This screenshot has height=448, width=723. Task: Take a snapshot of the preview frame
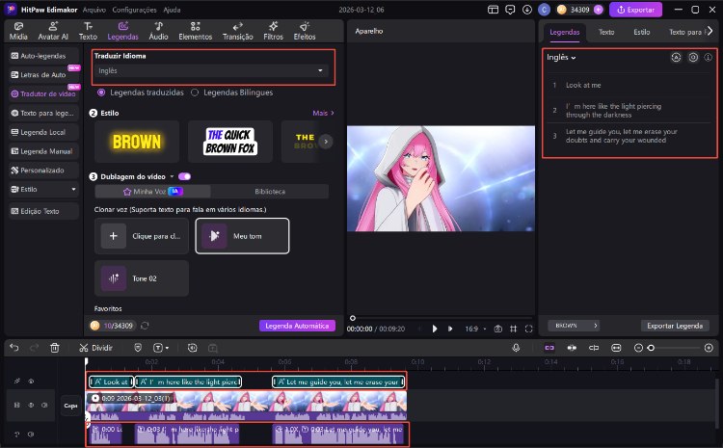(x=498, y=329)
